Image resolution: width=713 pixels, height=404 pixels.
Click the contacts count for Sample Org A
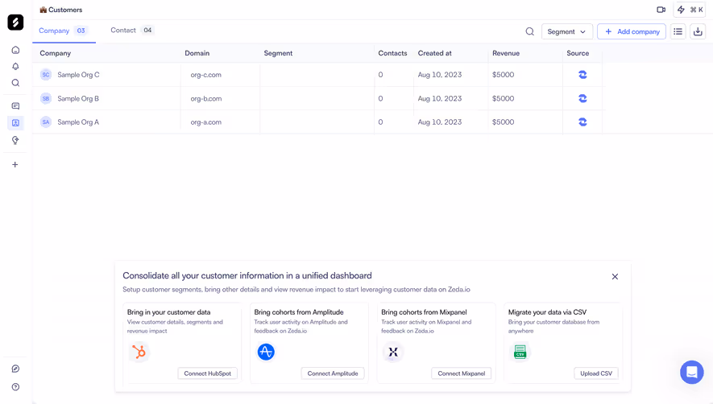(380, 122)
